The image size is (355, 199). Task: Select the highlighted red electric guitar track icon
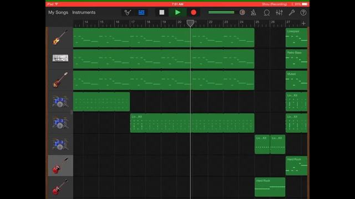pyautogui.click(x=60, y=166)
